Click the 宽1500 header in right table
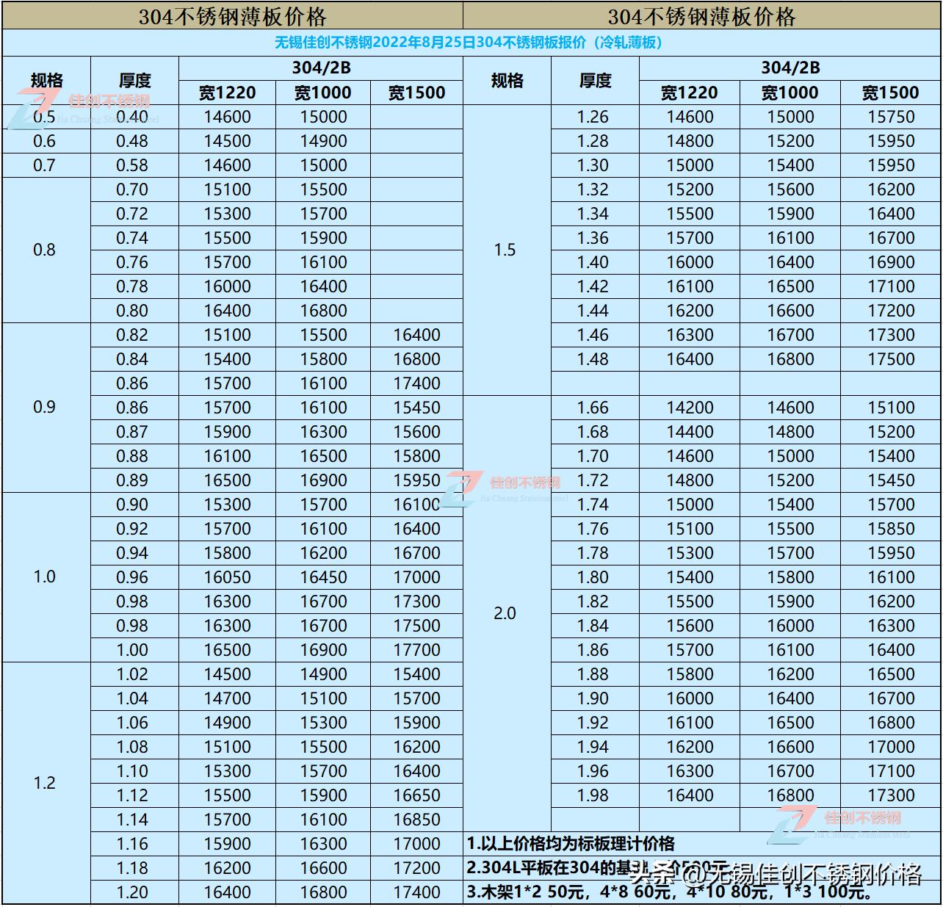The image size is (943, 907). tap(890, 93)
